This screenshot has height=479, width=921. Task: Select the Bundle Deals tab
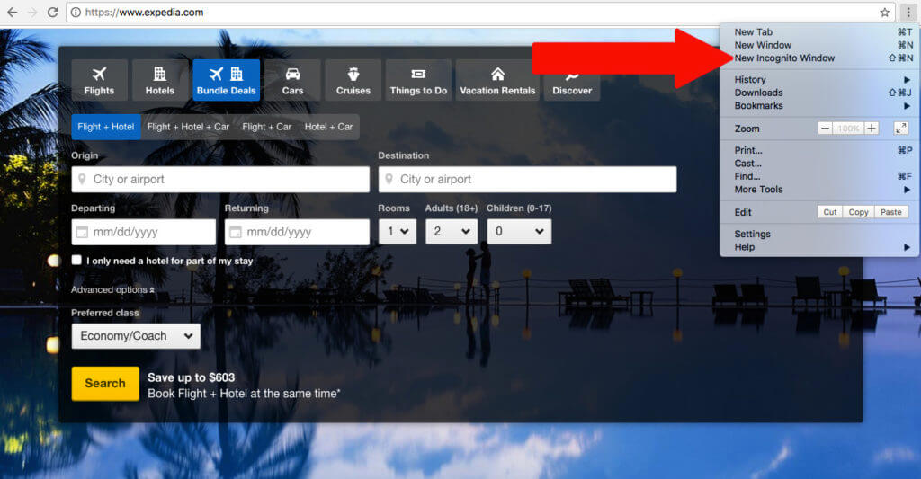click(226, 80)
